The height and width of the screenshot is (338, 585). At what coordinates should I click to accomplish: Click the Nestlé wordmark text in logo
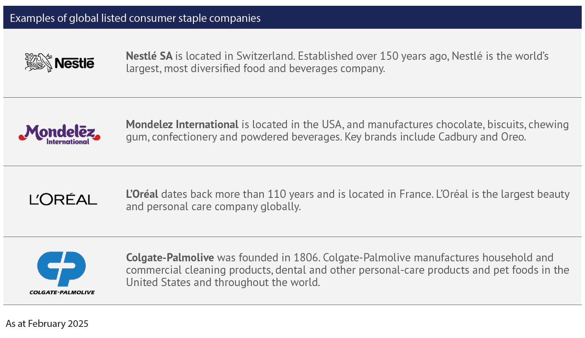tap(75, 63)
